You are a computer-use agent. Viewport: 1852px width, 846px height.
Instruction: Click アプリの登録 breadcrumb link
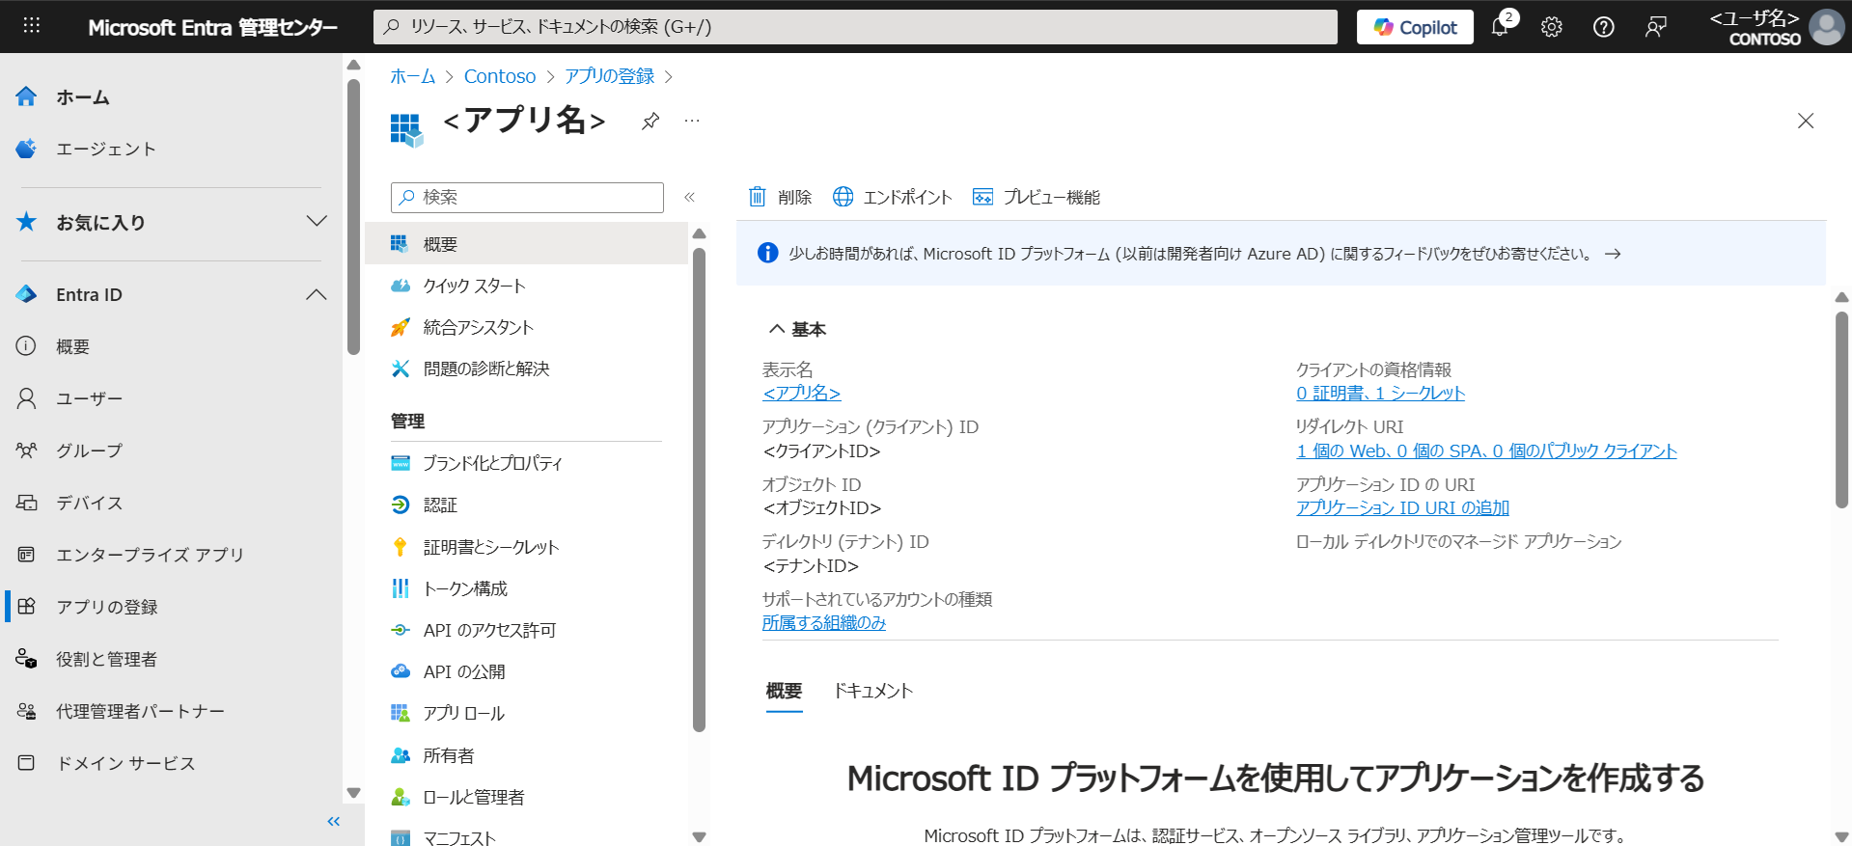point(609,76)
